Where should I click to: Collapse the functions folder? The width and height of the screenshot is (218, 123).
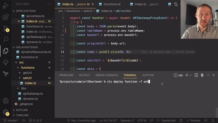(28, 68)
